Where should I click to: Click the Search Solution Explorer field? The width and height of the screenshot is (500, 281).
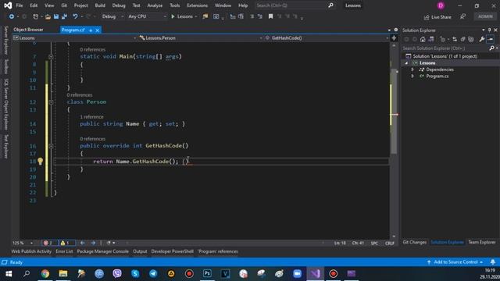tap(445, 48)
